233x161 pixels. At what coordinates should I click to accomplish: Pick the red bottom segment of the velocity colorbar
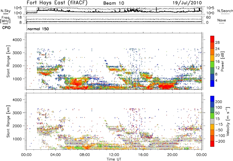[212, 144]
